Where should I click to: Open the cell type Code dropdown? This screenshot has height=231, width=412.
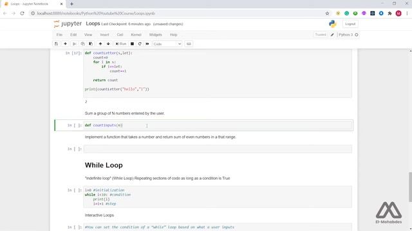[x=167, y=44]
